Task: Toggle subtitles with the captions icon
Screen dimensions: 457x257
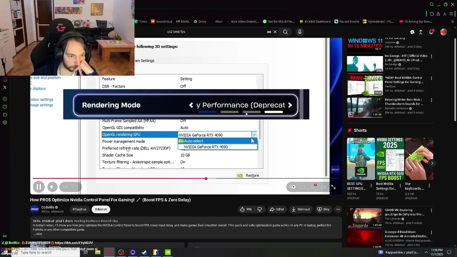Action: [302, 187]
